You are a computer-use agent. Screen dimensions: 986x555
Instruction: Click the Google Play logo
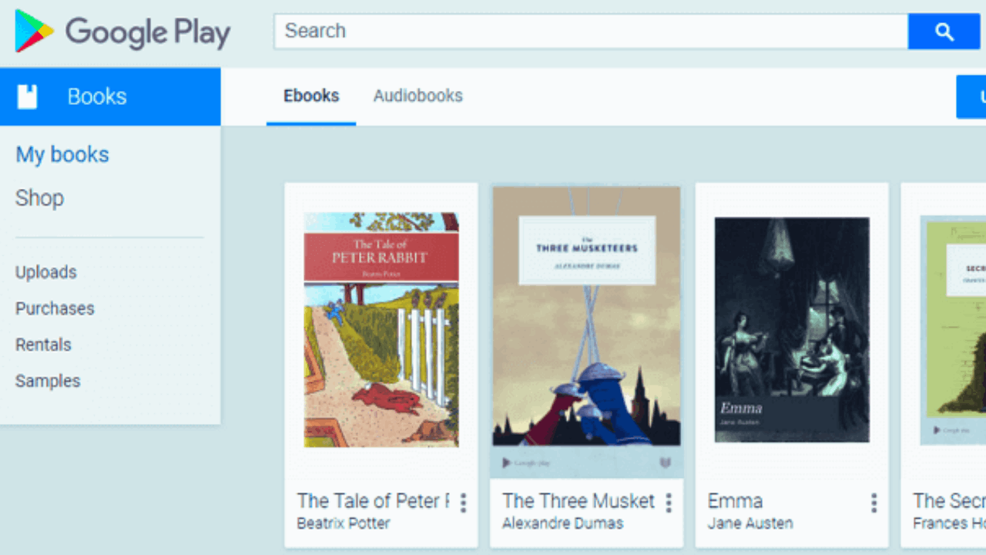122,32
